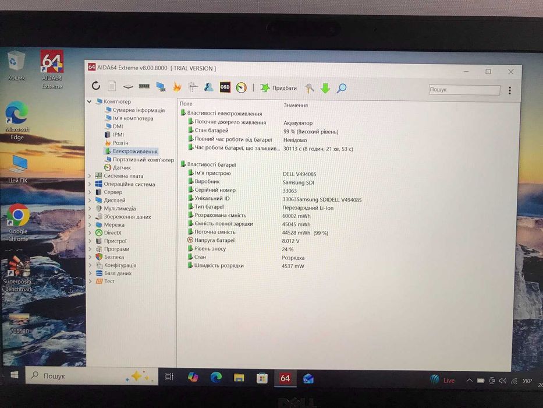Select the База даних tree item

pos(118,273)
